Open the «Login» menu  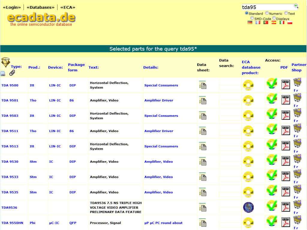pos(12,7)
